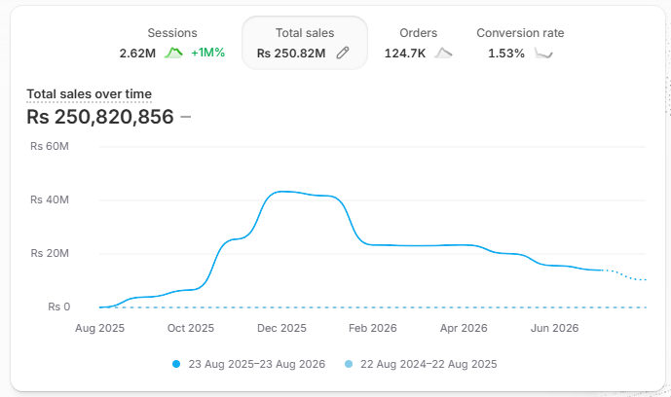Click the 124.7K orders value
The image size is (671, 397).
(x=405, y=53)
